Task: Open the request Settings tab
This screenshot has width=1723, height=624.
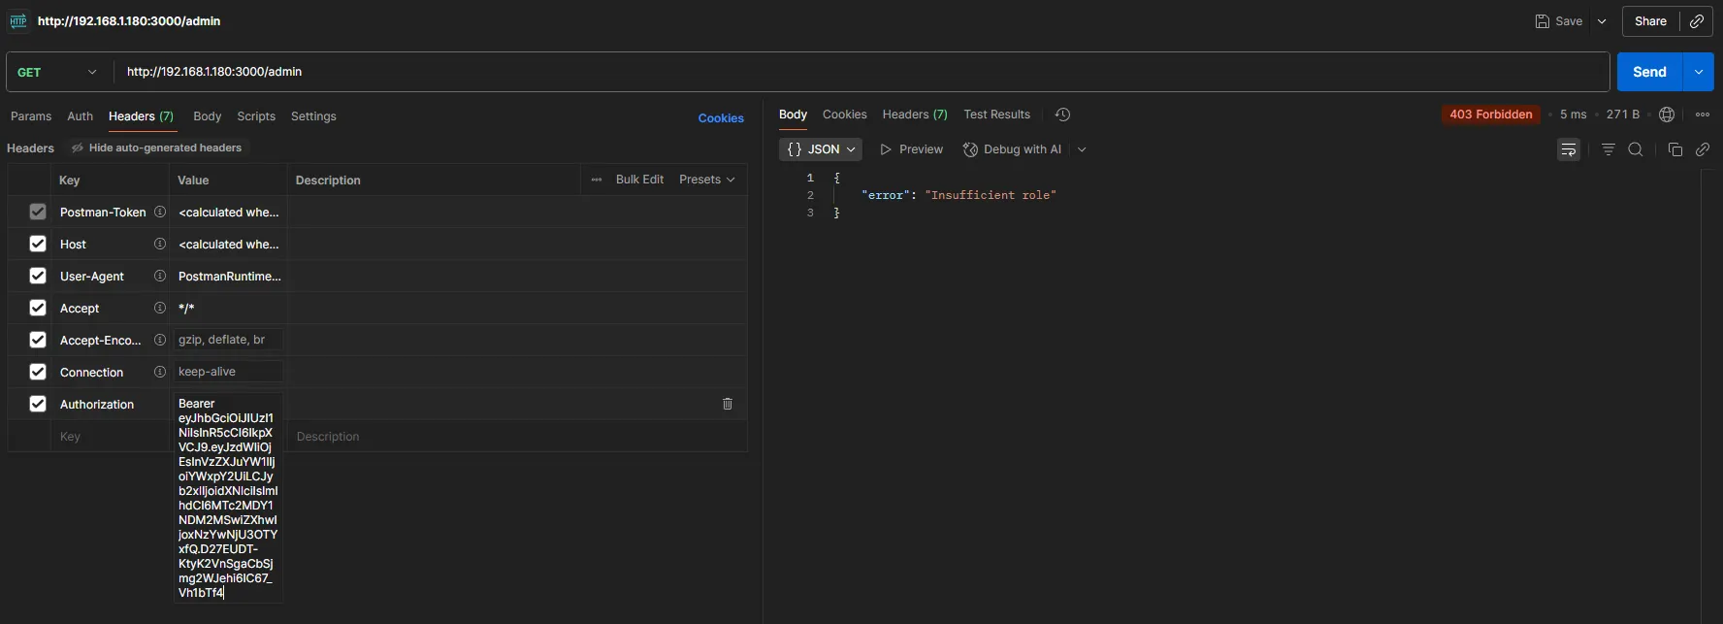Action: coord(313,116)
